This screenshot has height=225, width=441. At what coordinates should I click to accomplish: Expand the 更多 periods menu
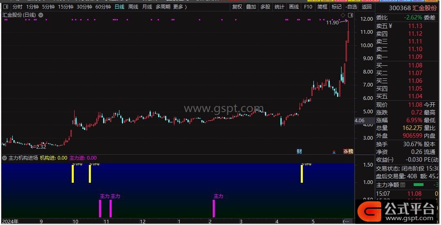[x=180, y=7]
